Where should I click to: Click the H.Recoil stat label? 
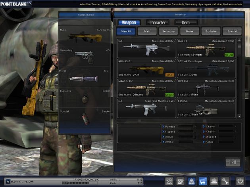click(x=210, y=132)
